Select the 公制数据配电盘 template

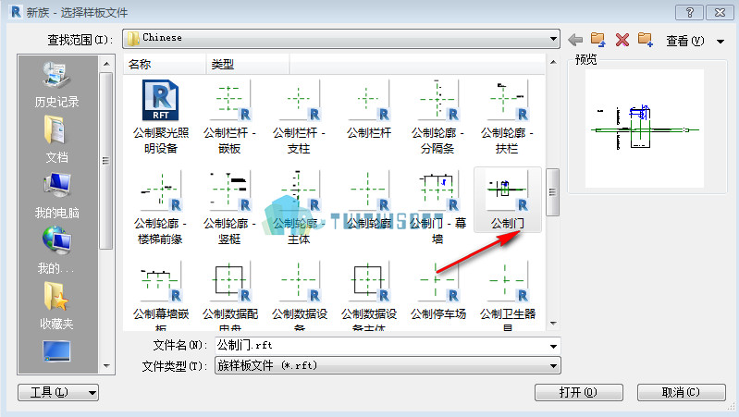[x=230, y=296]
